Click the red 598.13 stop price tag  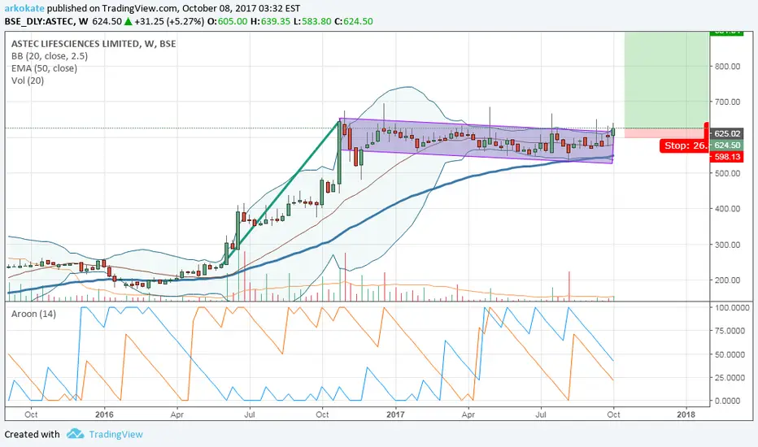click(x=728, y=157)
